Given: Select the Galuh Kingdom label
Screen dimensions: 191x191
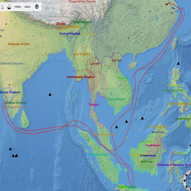Looking at the screenshot, I should point(128,187).
